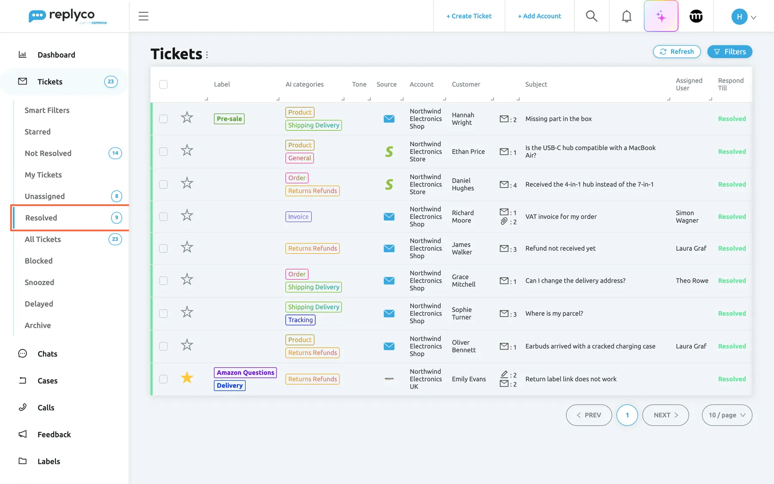Open Chats in the sidebar
The image size is (774, 484).
point(47,354)
